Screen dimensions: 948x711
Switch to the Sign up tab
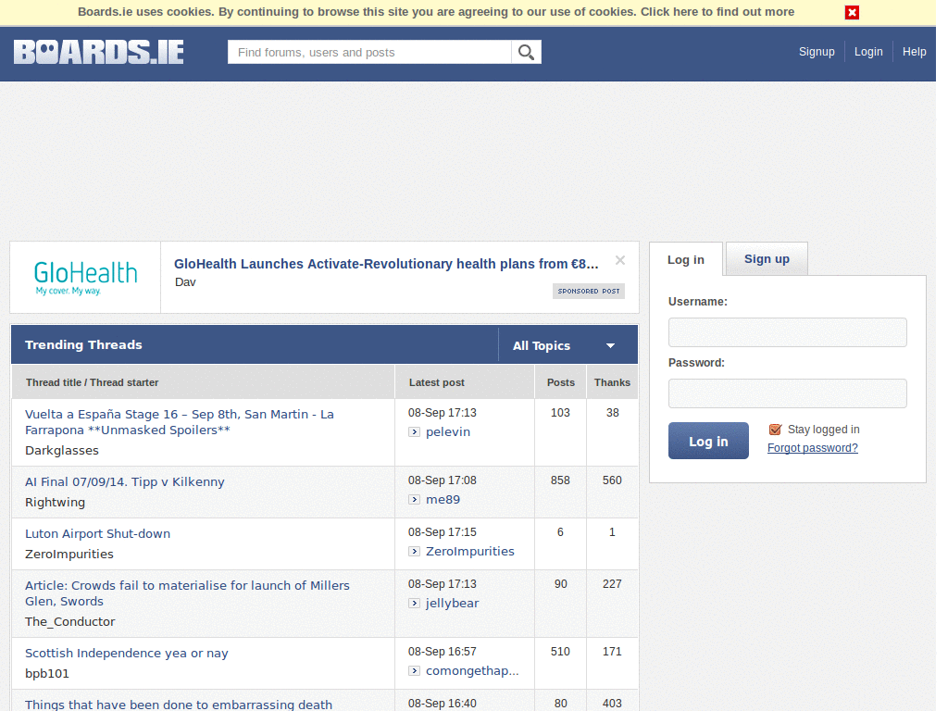[767, 259]
